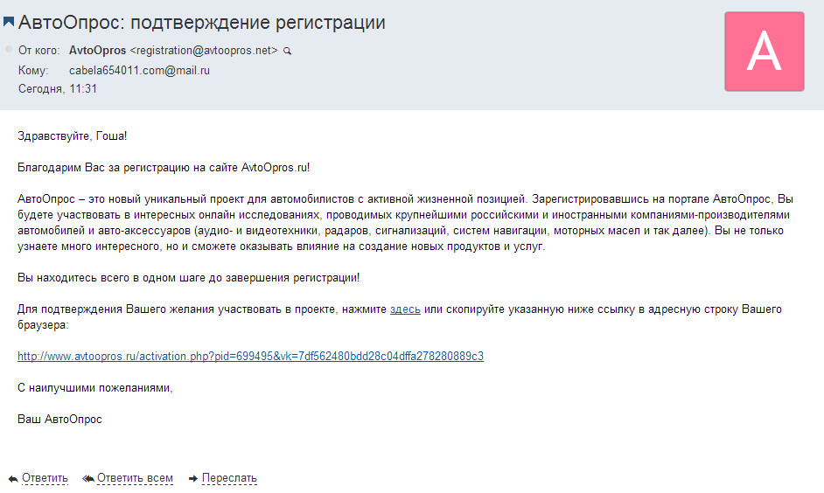Select the registration@avtoopros.net address
Image resolution: width=824 pixels, height=493 pixels.
[203, 51]
